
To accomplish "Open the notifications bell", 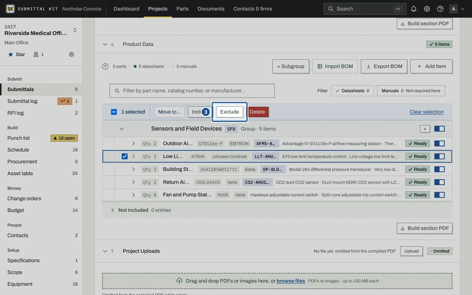I will coord(414,9).
